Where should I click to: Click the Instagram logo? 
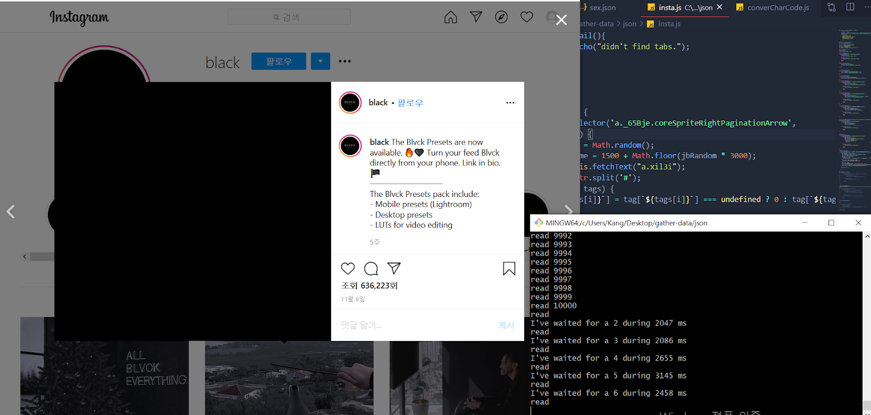pyautogui.click(x=79, y=17)
